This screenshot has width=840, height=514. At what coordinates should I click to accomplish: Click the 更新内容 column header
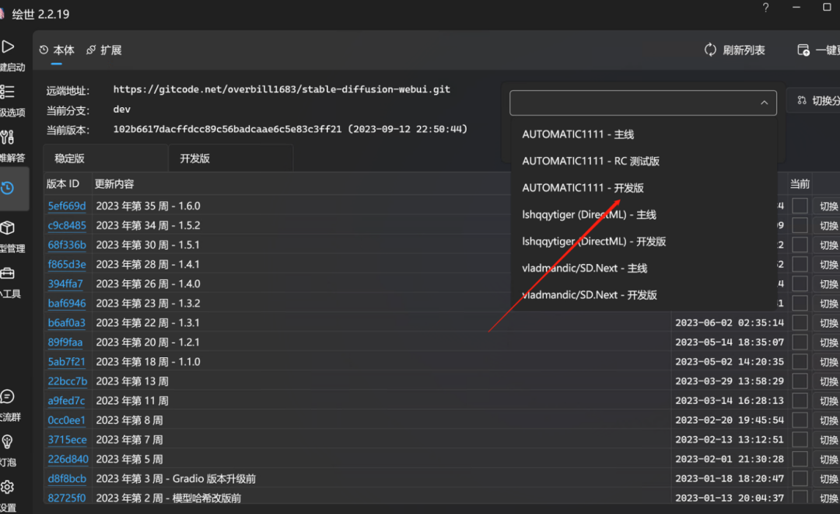tap(114, 184)
